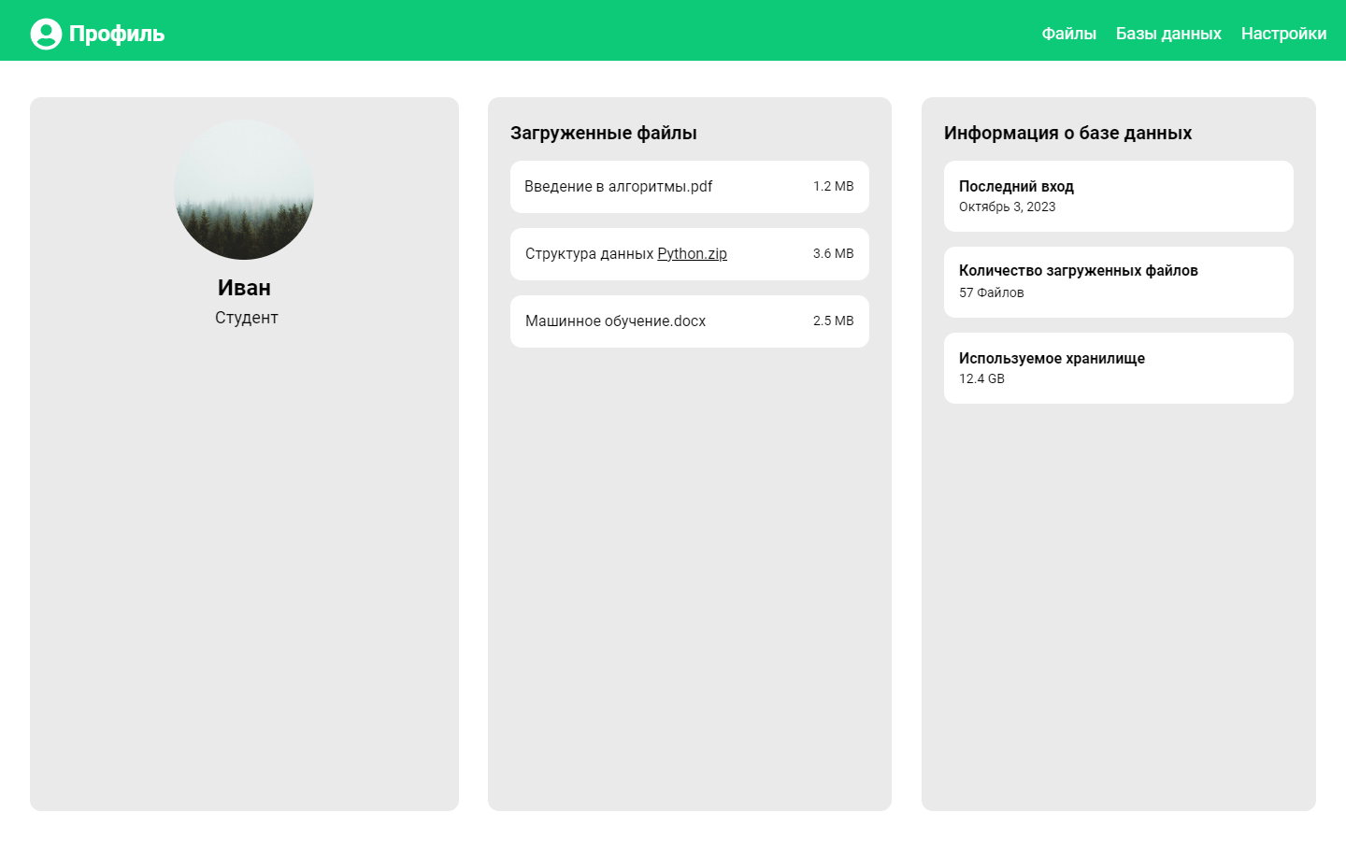The image size is (1346, 841).
Task: Click the 1.2 MB file size
Action: pos(833,186)
